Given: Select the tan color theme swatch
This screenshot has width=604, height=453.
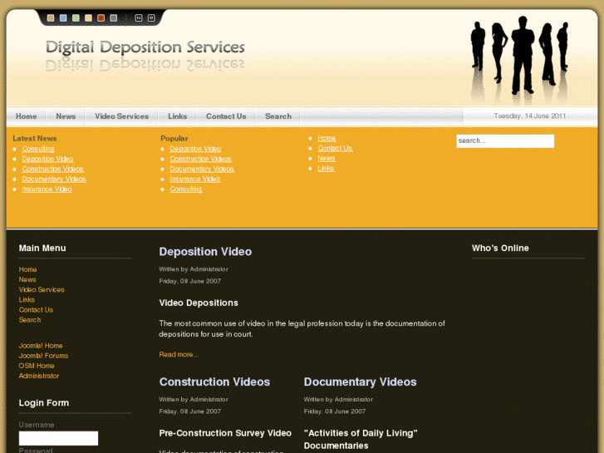Looking at the screenshot, I should pyautogui.click(x=51, y=17).
